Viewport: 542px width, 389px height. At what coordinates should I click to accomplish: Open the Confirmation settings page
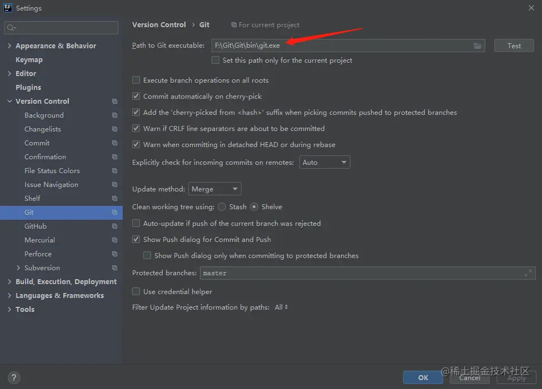coord(45,156)
